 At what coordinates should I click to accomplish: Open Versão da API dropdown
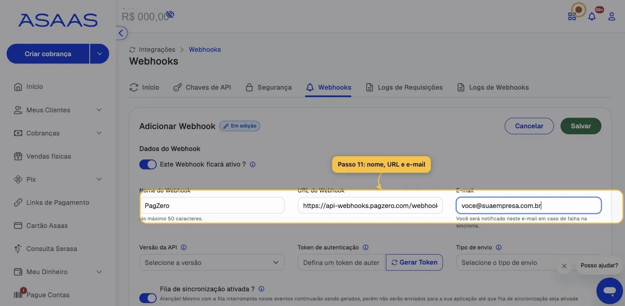point(212,263)
